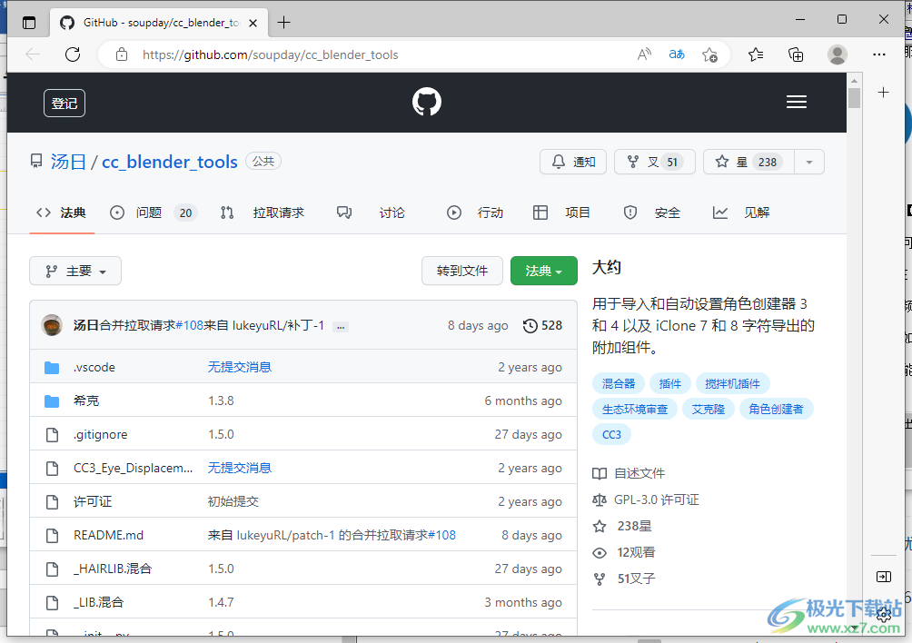This screenshot has width=912, height=643.
Task: Open the 讨论 discussions tab
Action: tap(371, 213)
